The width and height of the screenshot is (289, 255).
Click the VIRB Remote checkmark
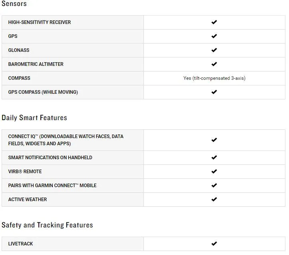[x=214, y=172]
